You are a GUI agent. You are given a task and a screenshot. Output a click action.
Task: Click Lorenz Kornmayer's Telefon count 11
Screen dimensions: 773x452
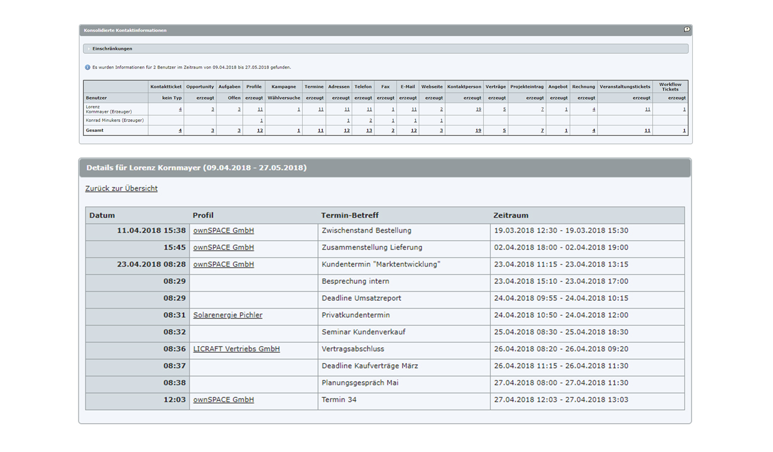click(369, 109)
